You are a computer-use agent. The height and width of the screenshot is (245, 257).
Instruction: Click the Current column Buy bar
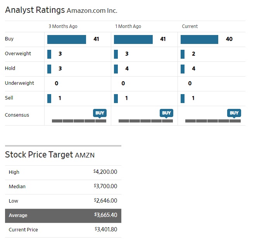(x=199, y=39)
